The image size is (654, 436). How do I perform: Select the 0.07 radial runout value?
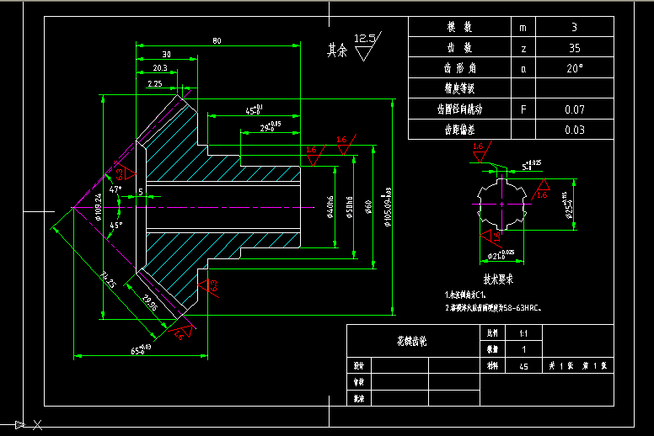[x=575, y=109]
